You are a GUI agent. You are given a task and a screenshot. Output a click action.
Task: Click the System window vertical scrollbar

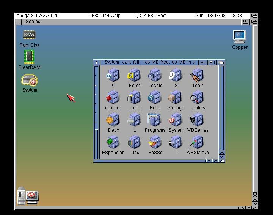click(x=222, y=108)
